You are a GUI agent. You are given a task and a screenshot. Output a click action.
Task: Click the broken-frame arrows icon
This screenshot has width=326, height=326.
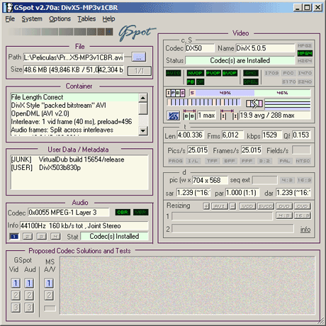click(254, 103)
